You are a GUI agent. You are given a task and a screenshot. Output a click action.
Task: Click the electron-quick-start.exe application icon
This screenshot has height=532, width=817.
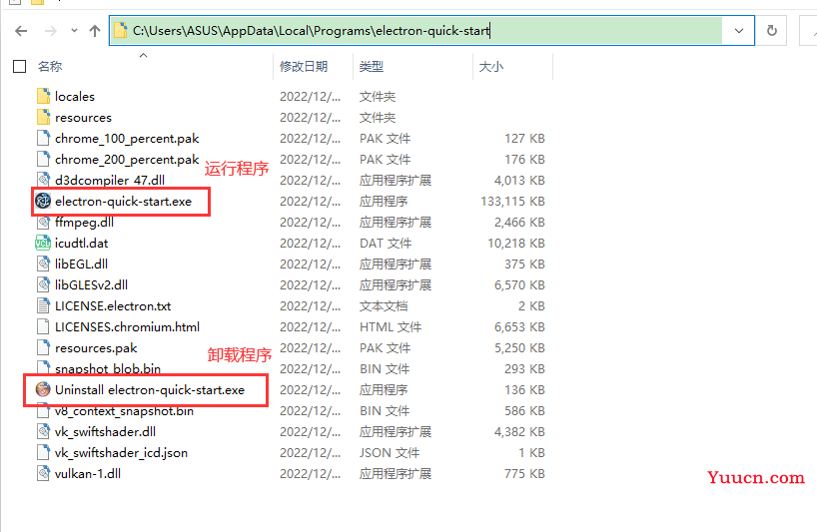[43, 201]
